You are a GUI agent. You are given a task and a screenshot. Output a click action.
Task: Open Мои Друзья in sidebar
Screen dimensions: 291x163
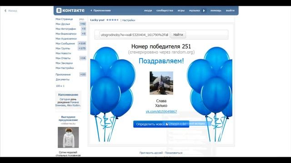(x=63, y=24)
